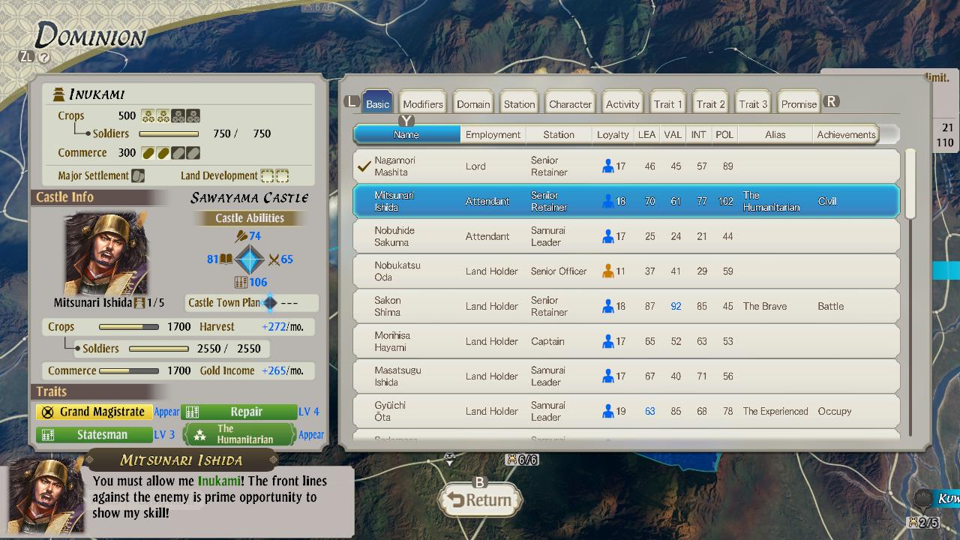Click the Inukami province castle icon
Viewport: 960px width, 540px height.
coord(59,92)
